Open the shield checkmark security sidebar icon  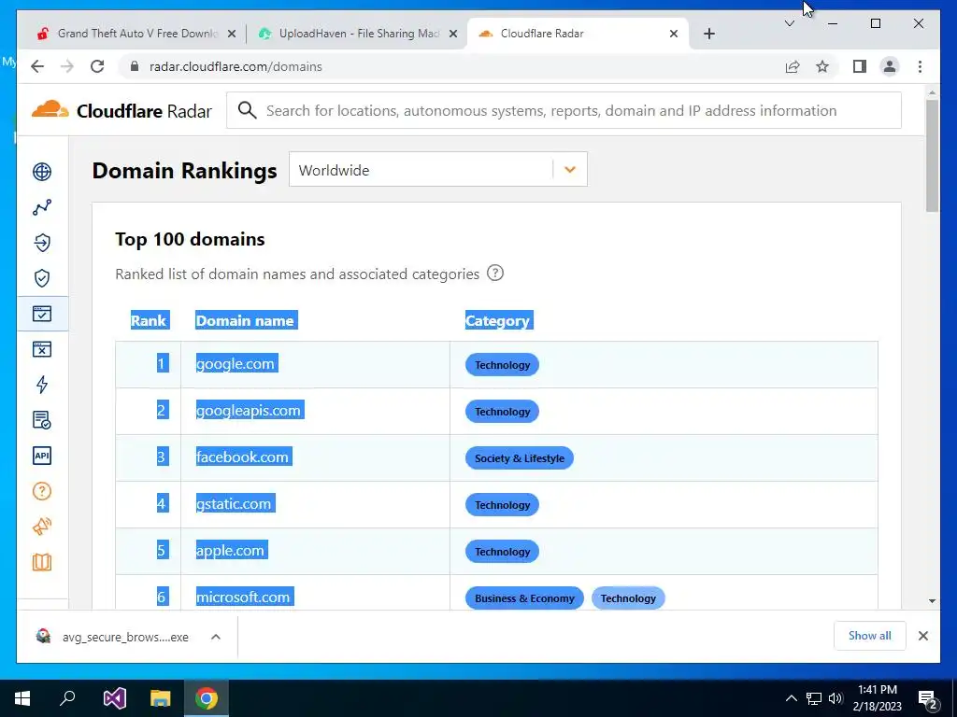(42, 278)
